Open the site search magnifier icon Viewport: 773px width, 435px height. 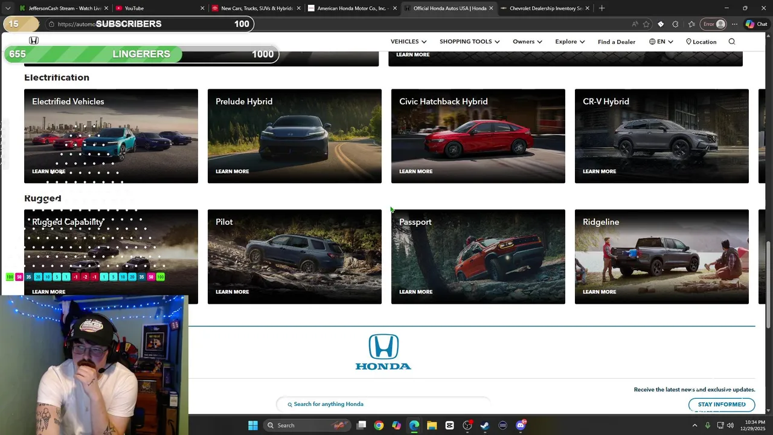pyautogui.click(x=731, y=42)
